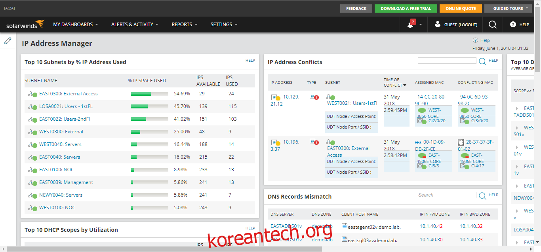Open the My Dashboards menu
The width and height of the screenshot is (541, 252).
tap(76, 25)
